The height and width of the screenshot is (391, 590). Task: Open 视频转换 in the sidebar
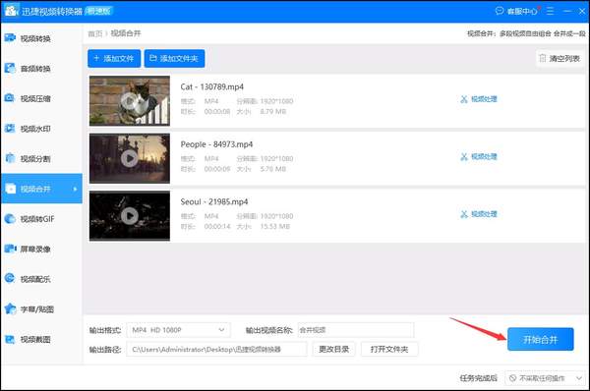click(40, 38)
